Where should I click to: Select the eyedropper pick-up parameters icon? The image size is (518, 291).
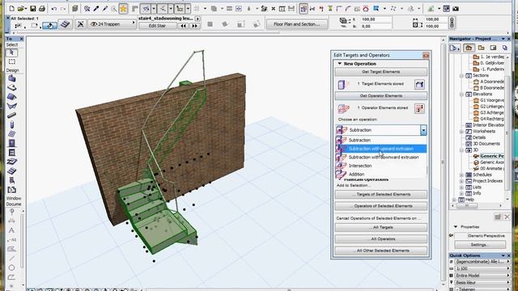tap(96, 9)
